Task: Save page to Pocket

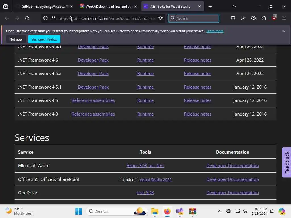Action: point(233,18)
